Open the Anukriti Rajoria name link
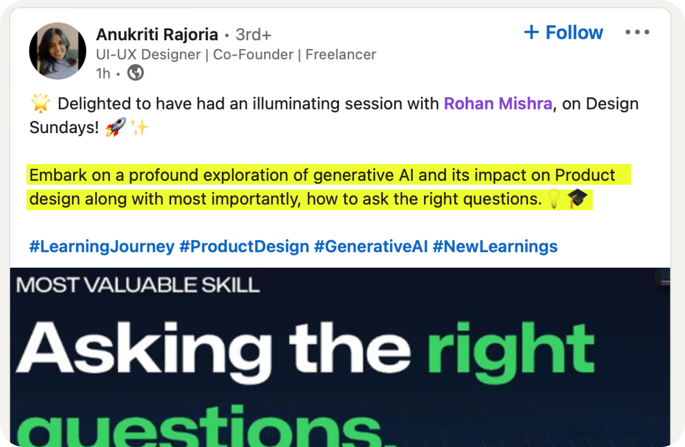This screenshot has height=447, width=685. pyautogui.click(x=157, y=34)
